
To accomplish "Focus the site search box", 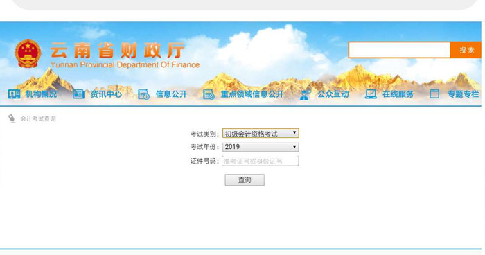I will tap(399, 50).
